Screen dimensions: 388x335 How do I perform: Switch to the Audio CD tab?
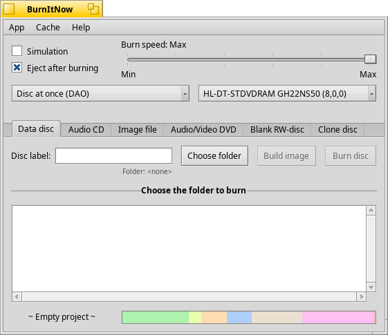click(x=86, y=129)
